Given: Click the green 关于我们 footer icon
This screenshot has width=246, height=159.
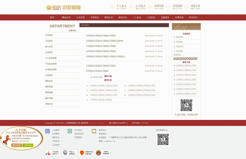Looking at the screenshot, I should (70, 131).
